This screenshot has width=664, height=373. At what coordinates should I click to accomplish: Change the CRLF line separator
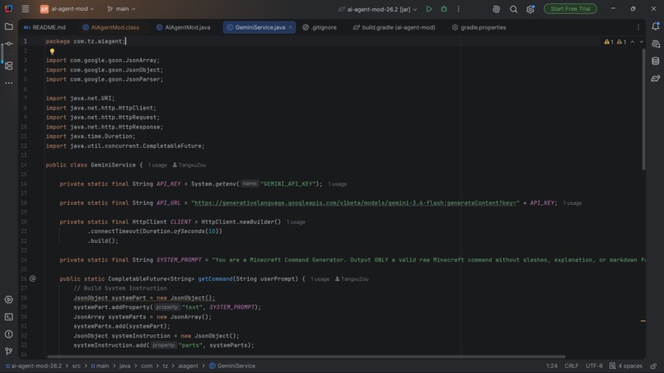coord(571,366)
